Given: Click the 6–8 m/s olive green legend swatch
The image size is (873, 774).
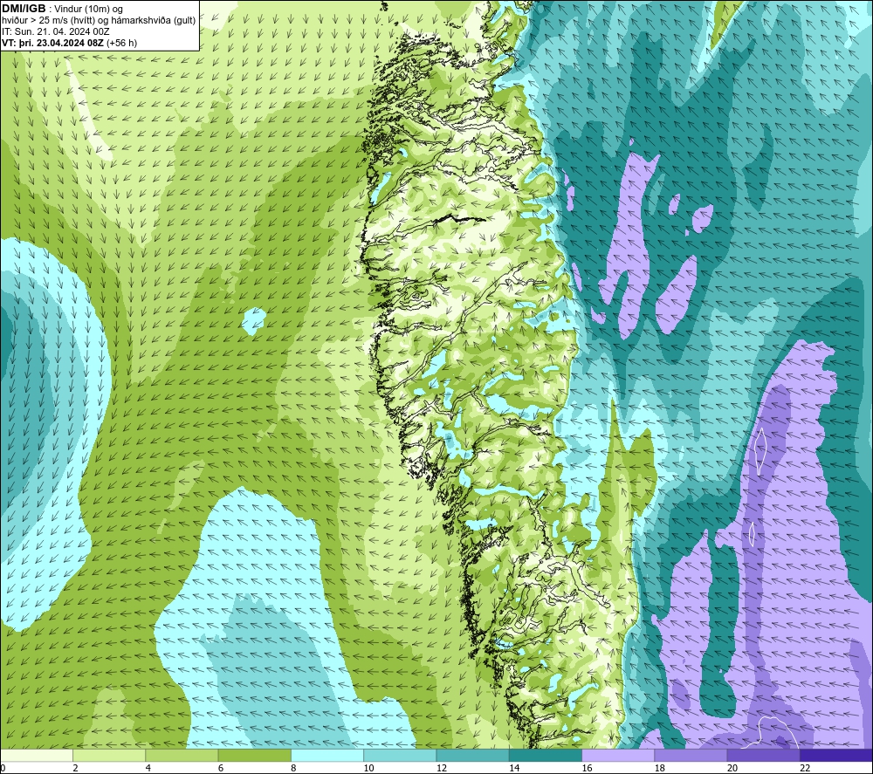Looking at the screenshot, I should [x=254, y=755].
